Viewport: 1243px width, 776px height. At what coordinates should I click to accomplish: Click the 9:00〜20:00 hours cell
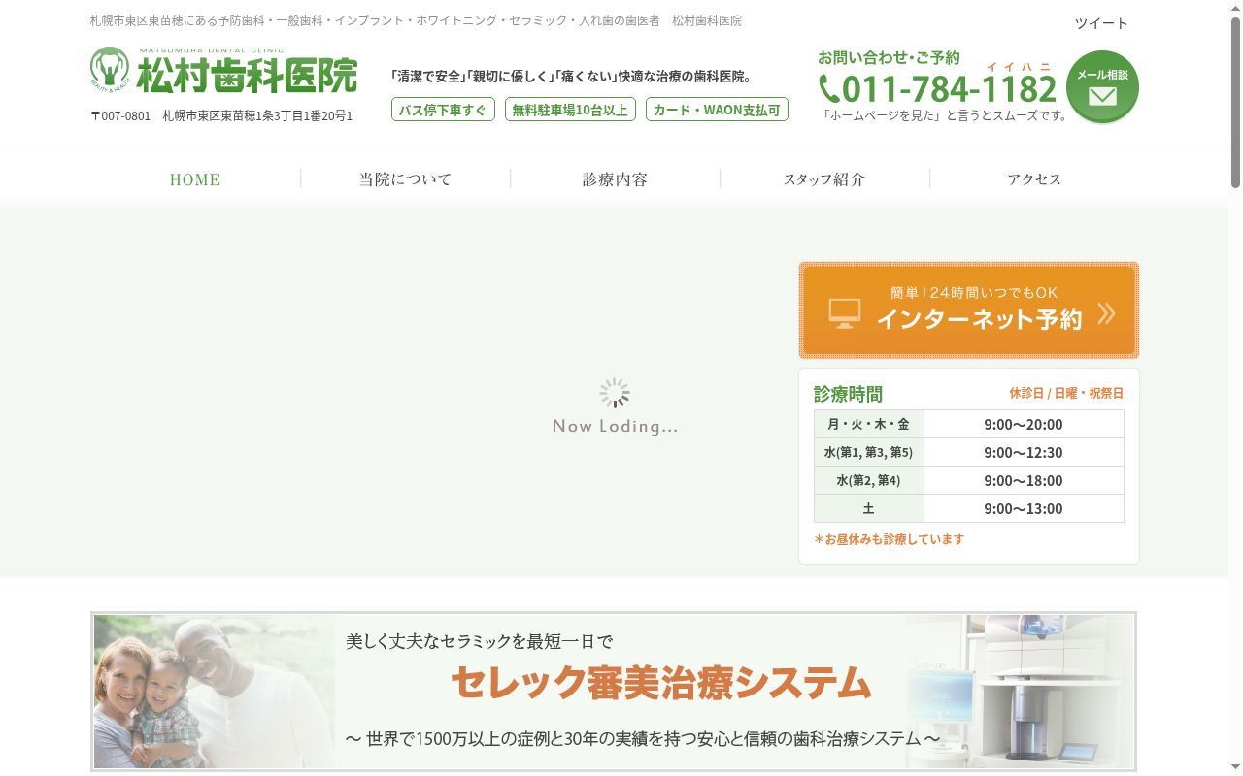(1024, 424)
